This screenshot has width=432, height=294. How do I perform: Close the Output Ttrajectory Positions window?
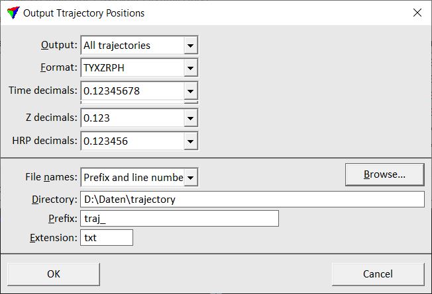pos(417,13)
